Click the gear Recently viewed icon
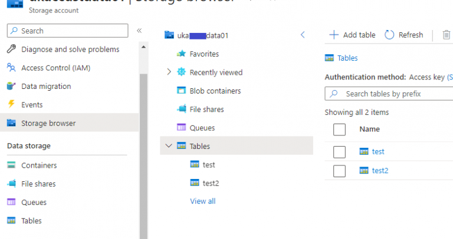The image size is (453, 239). [x=181, y=71]
